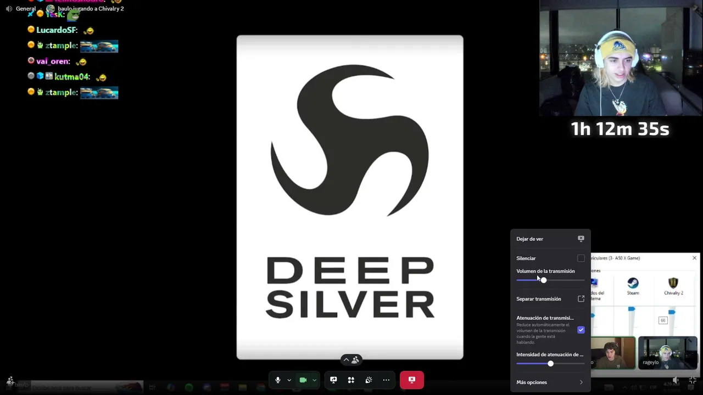Viewport: 703px width, 395px height.
Task: Select the rageylo video thumbnail
Action: click(667, 353)
